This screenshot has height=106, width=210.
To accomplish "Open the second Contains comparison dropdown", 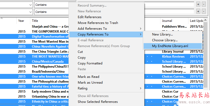I will [51, 12].
